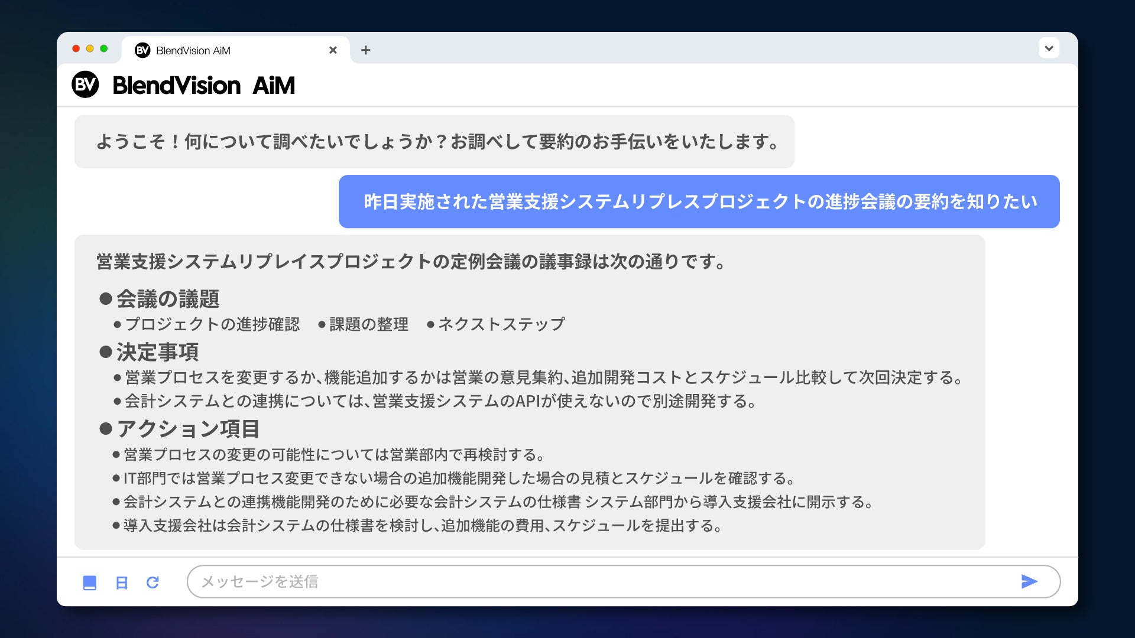Toggle the red close traffic light
This screenshot has height=638, width=1135.
76,50
